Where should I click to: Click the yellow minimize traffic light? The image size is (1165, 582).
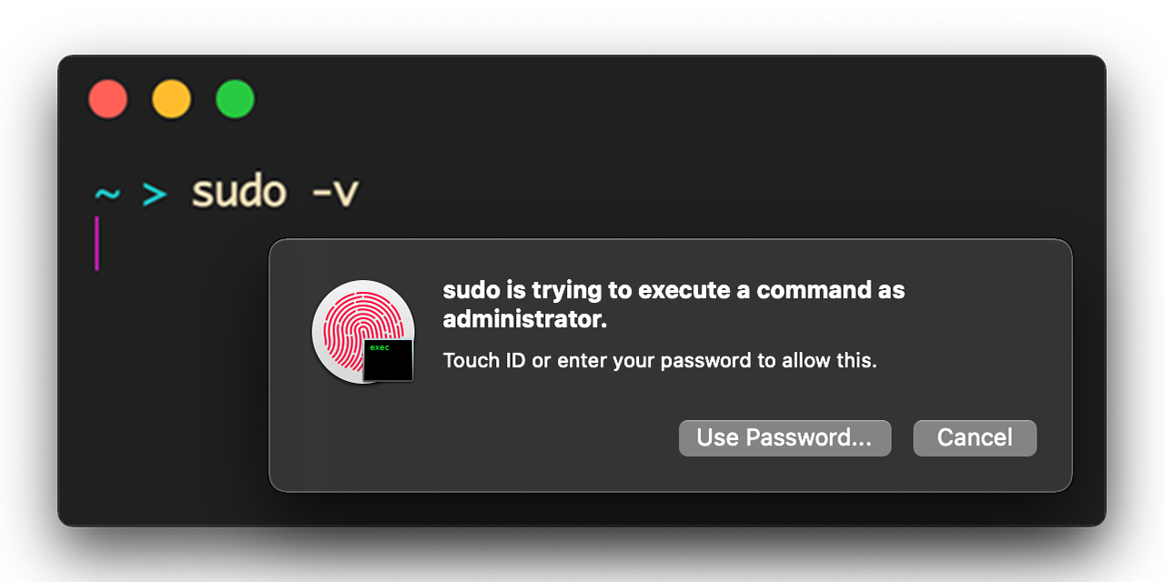coord(171,99)
